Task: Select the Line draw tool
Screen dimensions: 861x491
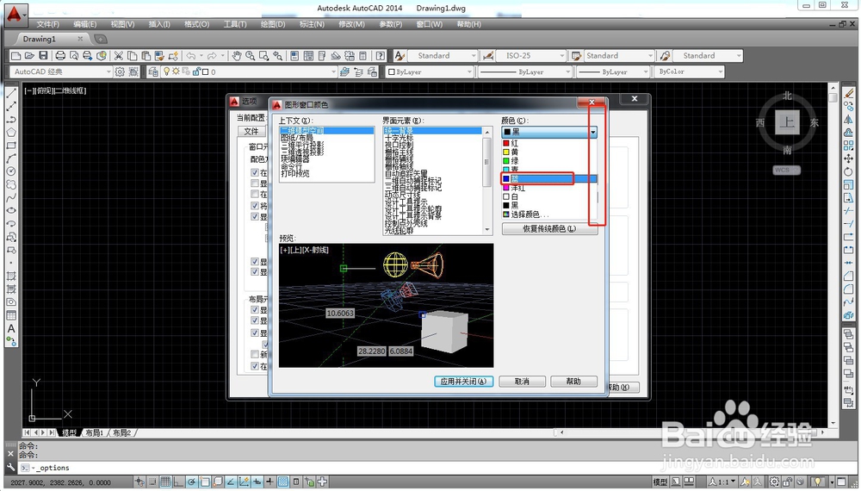Action: point(11,93)
